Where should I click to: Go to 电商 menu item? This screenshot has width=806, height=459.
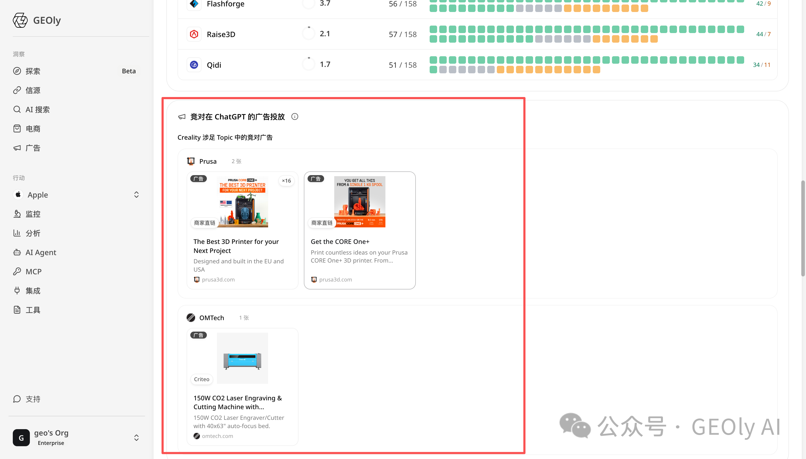[33, 129]
